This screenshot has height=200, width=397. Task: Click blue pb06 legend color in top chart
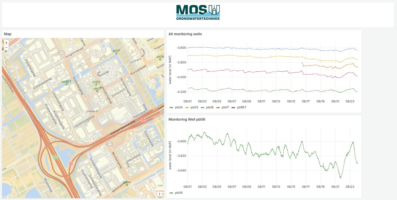tap(202, 108)
